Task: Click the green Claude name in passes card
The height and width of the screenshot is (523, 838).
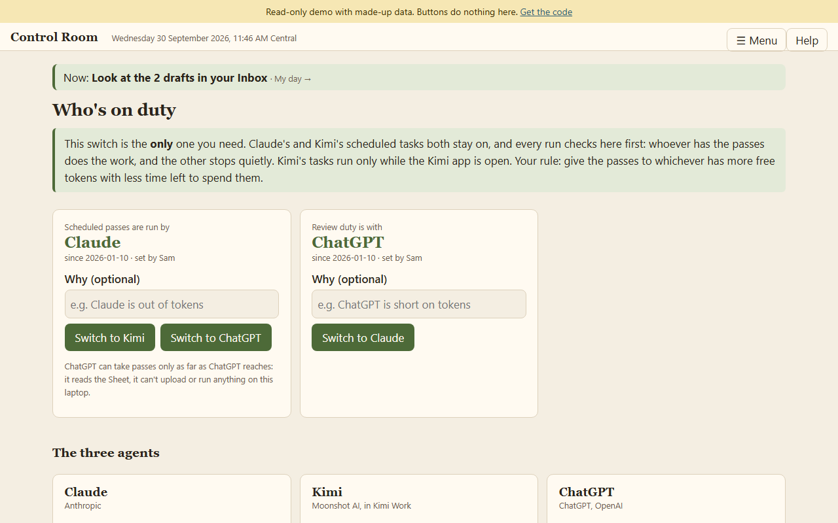Action: tap(92, 242)
